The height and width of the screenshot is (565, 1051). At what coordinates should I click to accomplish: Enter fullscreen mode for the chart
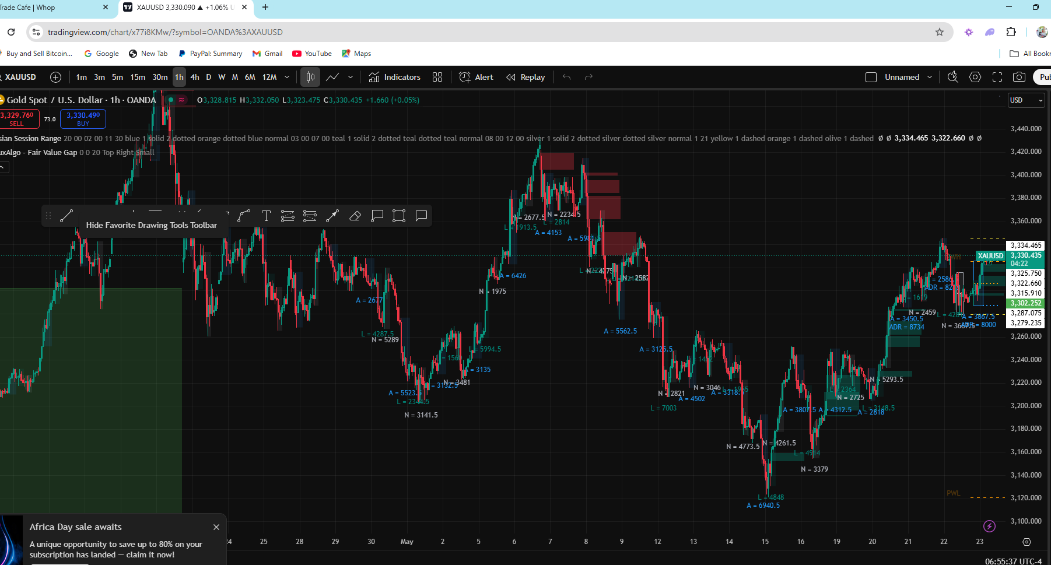click(x=997, y=77)
